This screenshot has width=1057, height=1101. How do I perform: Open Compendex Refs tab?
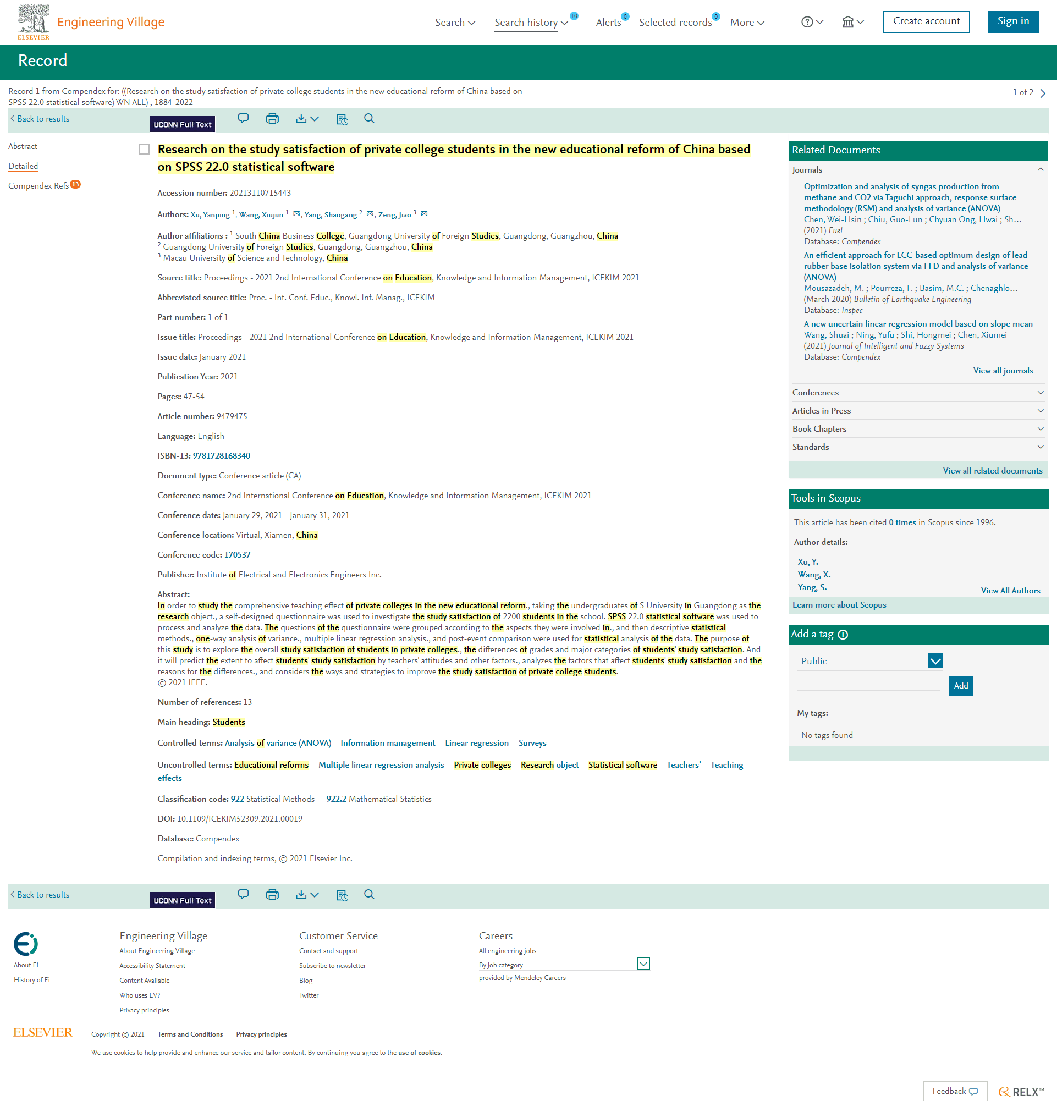(38, 186)
